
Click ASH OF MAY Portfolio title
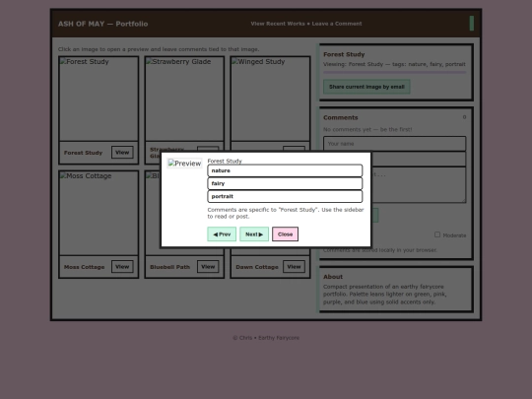tap(102, 24)
